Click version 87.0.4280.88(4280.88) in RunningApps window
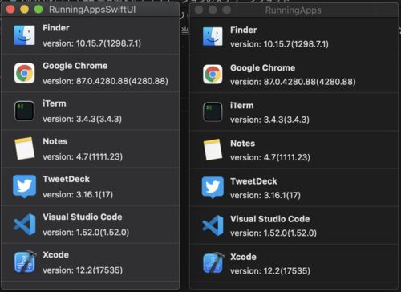The width and height of the screenshot is (401, 292). point(294,82)
